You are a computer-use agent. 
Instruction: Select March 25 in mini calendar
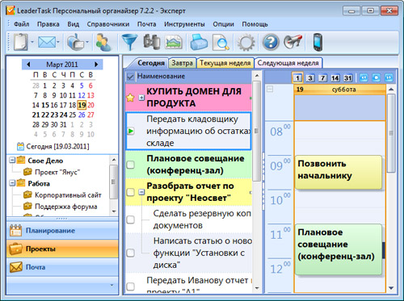click(x=73, y=115)
